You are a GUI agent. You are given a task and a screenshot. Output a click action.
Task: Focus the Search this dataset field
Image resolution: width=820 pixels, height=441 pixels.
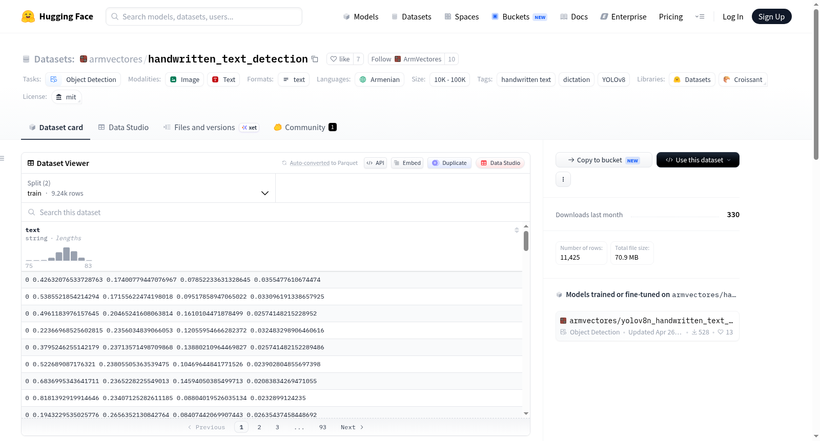pyautogui.click(x=276, y=212)
